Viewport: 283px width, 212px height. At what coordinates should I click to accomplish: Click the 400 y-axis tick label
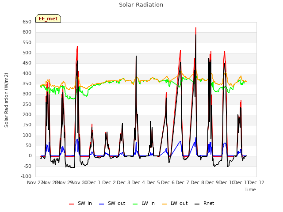point(27,74)
